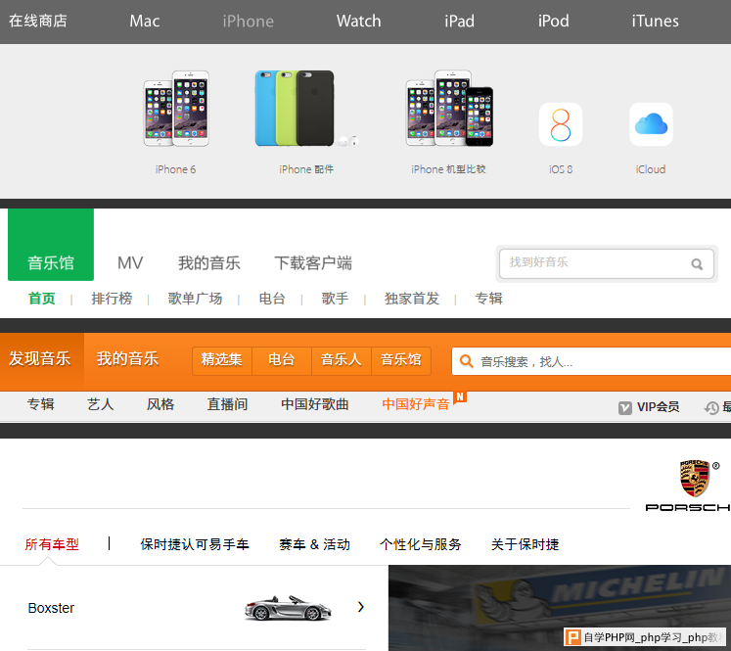Open 个性化与服务 menu item
This screenshot has height=651, width=731.
pyautogui.click(x=420, y=544)
